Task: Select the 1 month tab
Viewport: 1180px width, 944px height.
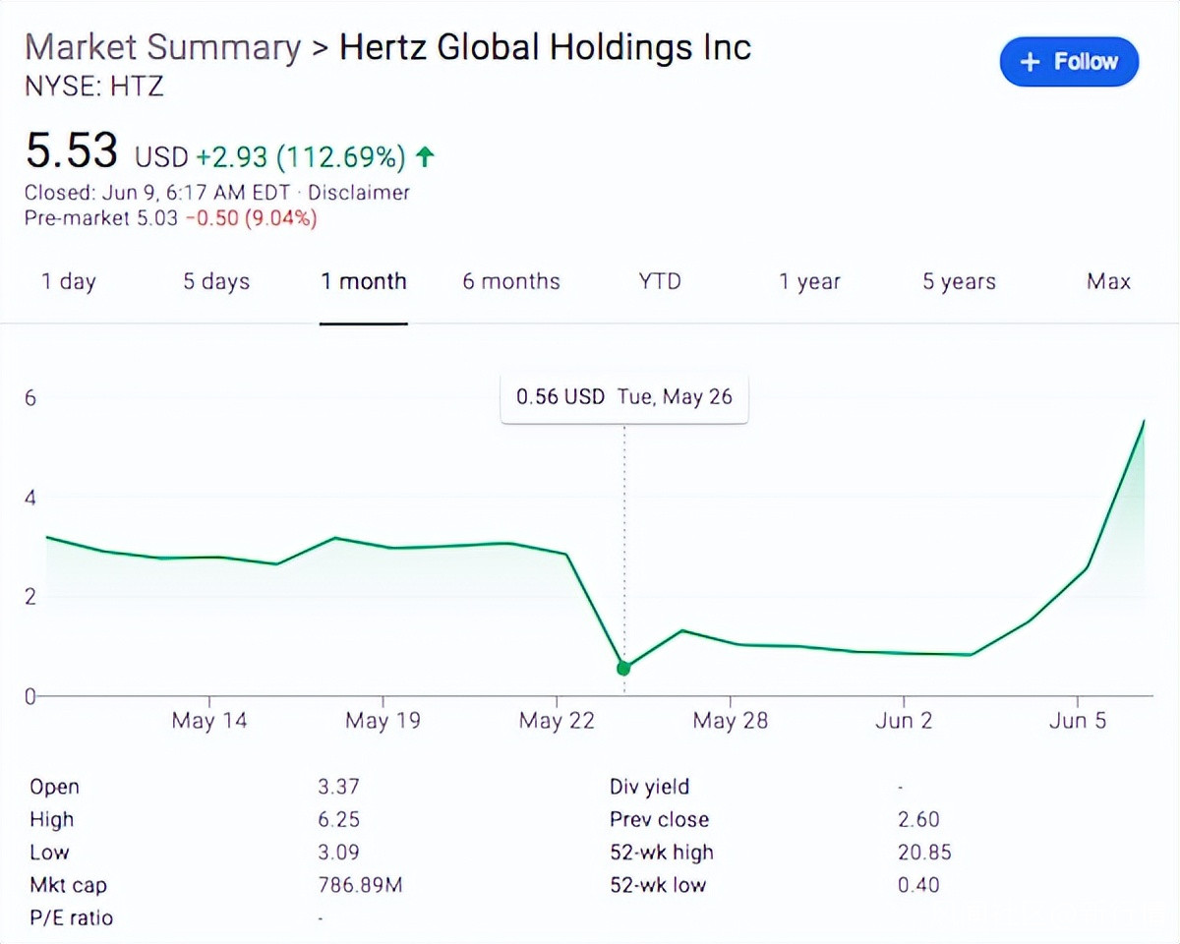Action: [363, 282]
